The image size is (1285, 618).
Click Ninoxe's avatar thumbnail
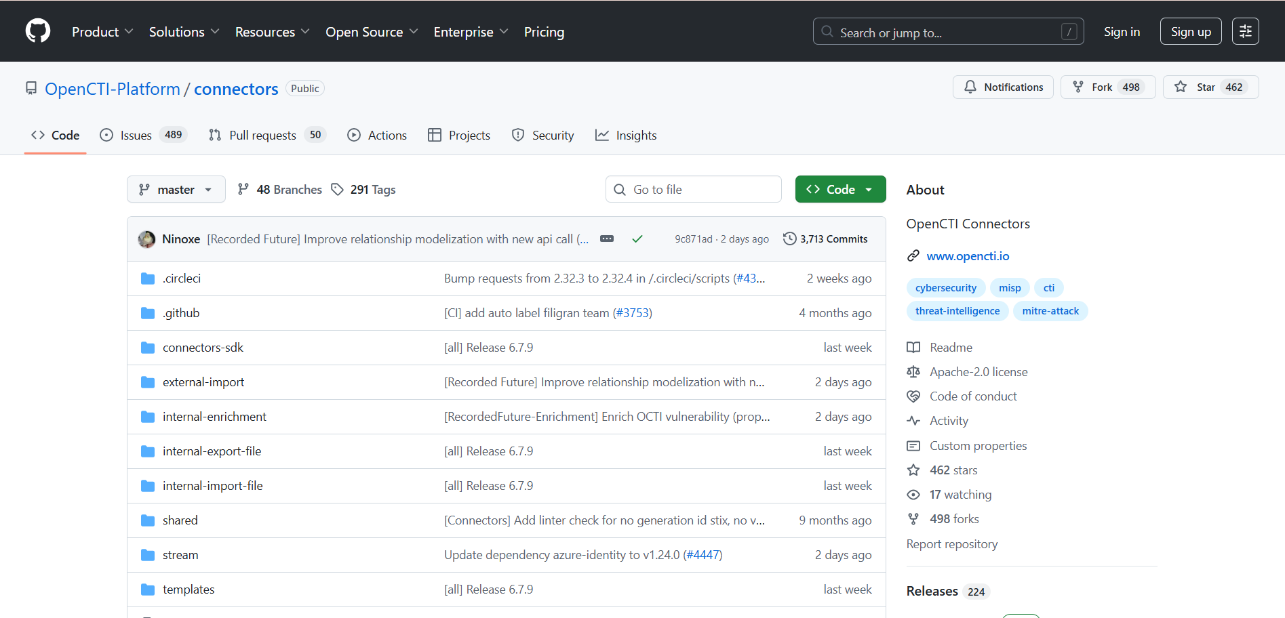[x=146, y=239]
